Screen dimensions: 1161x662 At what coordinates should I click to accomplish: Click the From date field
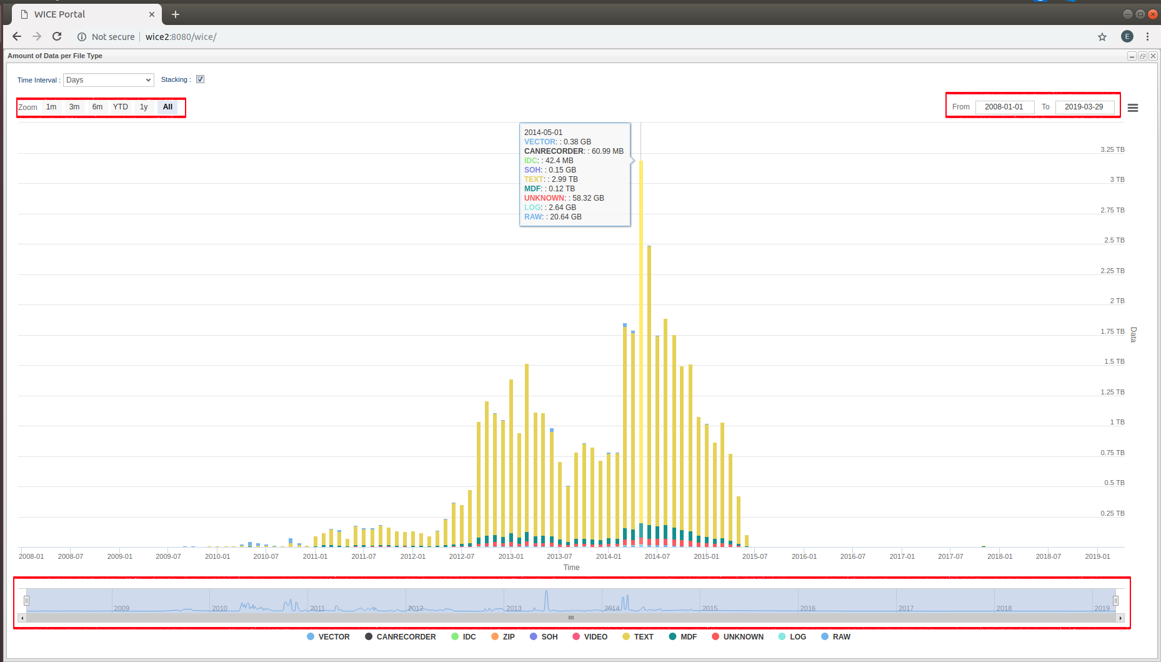1004,107
